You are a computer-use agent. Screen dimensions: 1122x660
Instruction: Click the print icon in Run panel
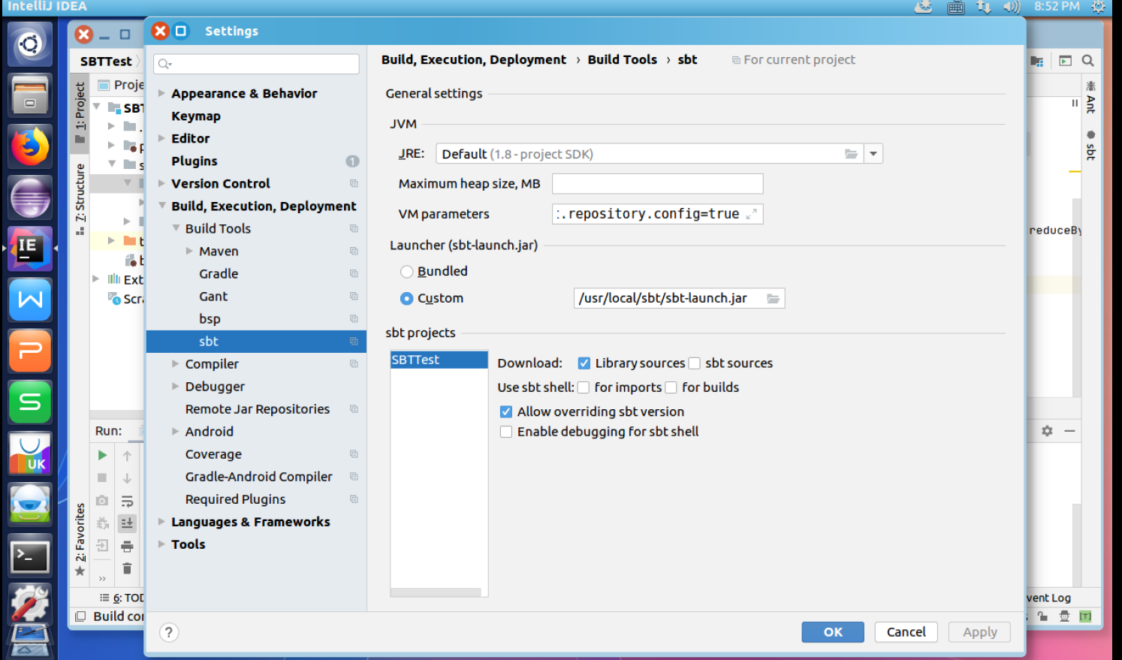tap(127, 546)
